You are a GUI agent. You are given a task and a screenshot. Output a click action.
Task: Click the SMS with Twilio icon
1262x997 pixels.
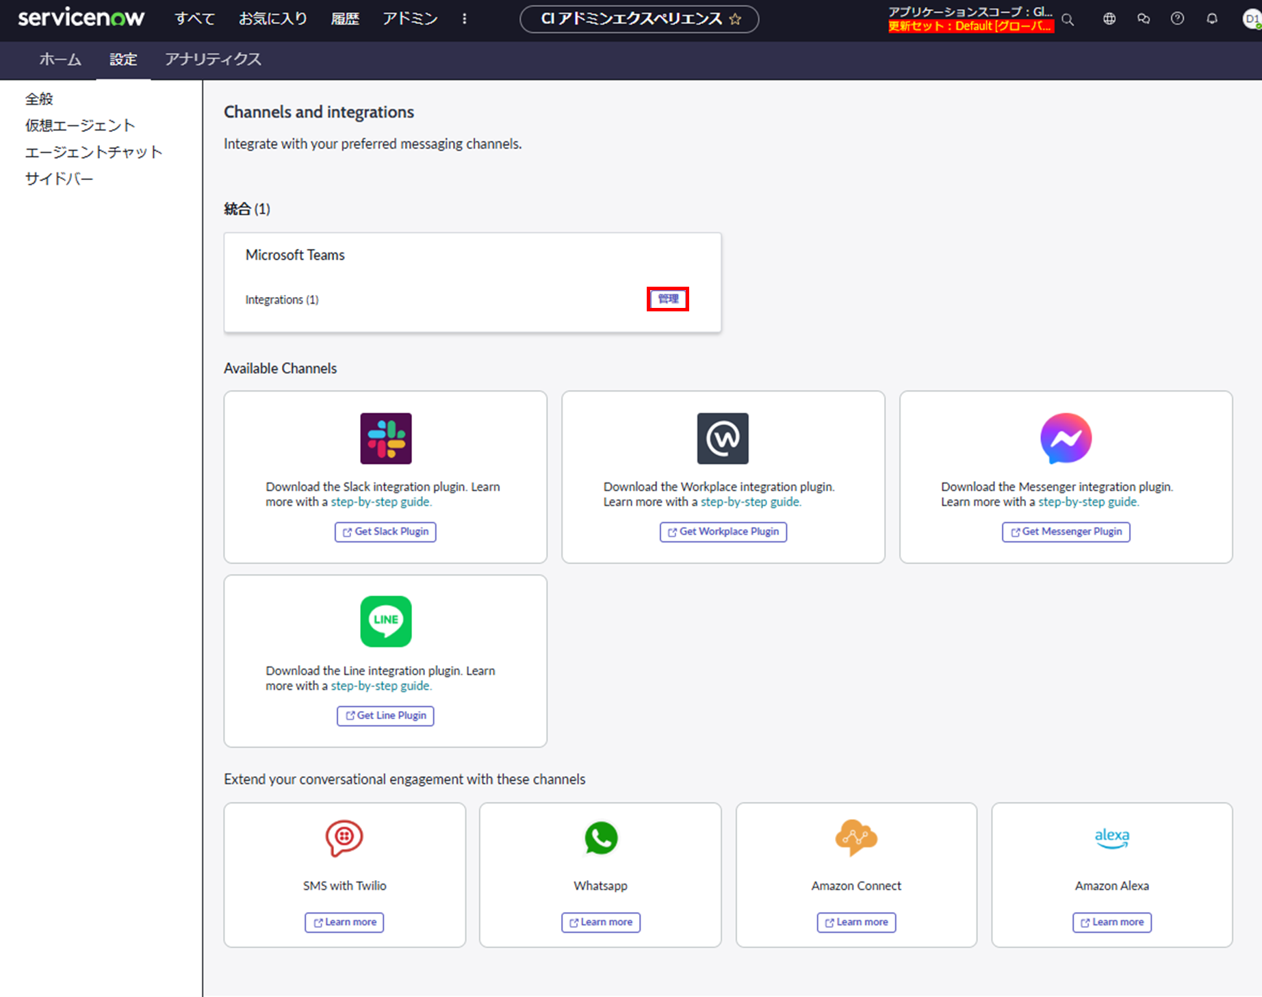point(344,838)
